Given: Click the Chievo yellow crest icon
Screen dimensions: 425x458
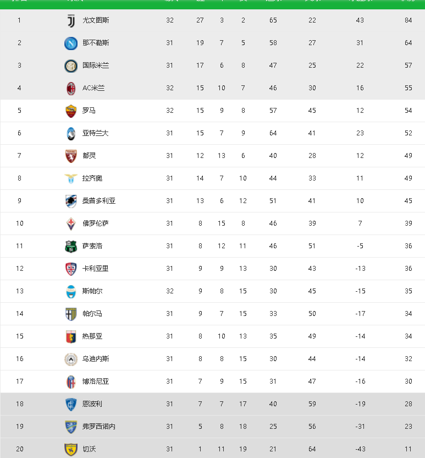Looking at the screenshot, I should [70, 449].
